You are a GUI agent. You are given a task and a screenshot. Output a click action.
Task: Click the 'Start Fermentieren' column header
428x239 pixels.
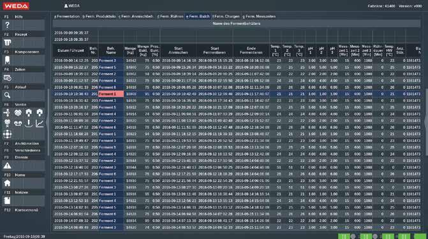click(214, 50)
